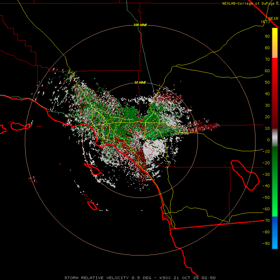
Task: Click the 30 value on the velocity scale
Action: [x=267, y=105]
